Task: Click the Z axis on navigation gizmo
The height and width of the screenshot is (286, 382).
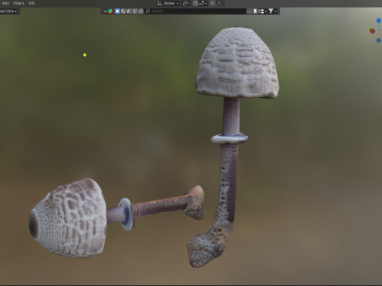Action: [x=379, y=21]
